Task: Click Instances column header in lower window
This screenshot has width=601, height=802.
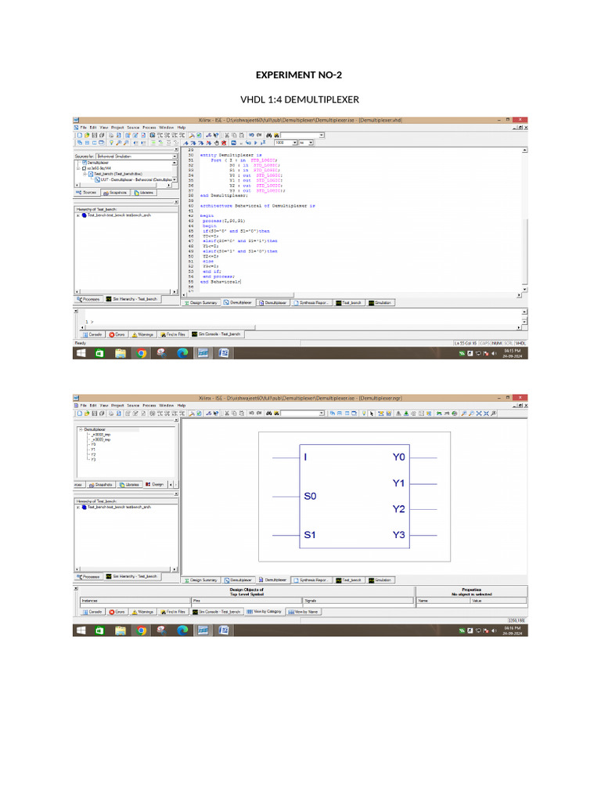Action: pyautogui.click(x=135, y=601)
